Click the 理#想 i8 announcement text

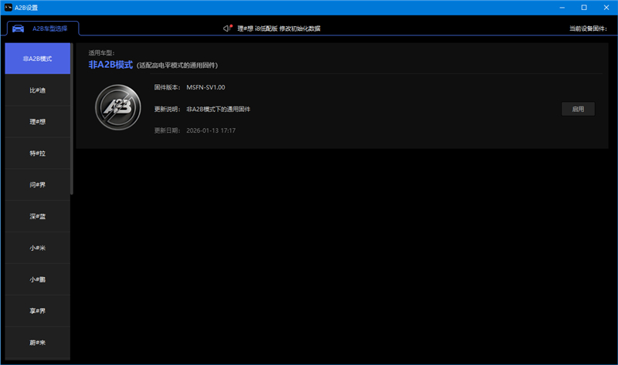tap(279, 29)
